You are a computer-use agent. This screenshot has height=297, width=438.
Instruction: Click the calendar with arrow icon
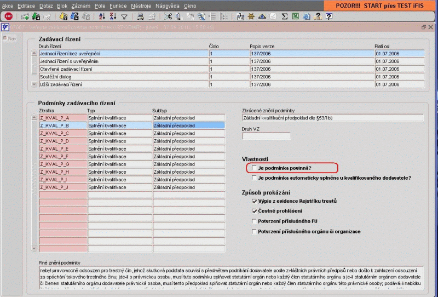tap(240, 16)
